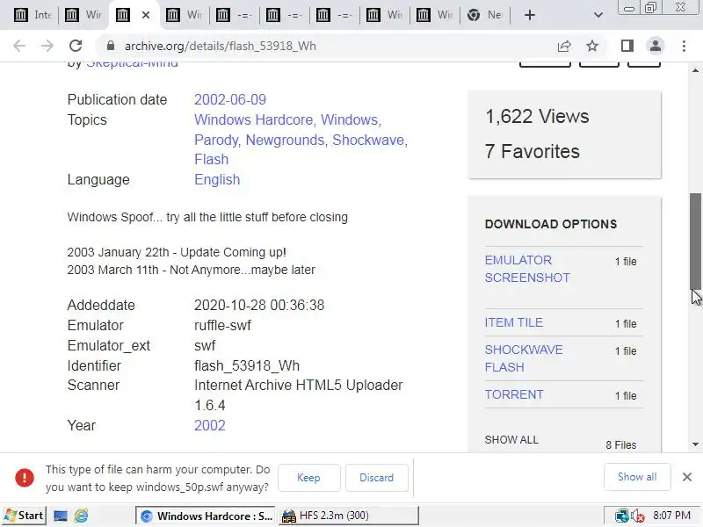703x527 pixels.
Task: Open the English language link
Action: 217,180
